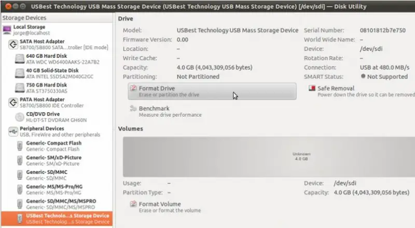This screenshot has width=415, height=228.
Task: Select the CD/DVD Drive disc icon
Action: pos(20,117)
